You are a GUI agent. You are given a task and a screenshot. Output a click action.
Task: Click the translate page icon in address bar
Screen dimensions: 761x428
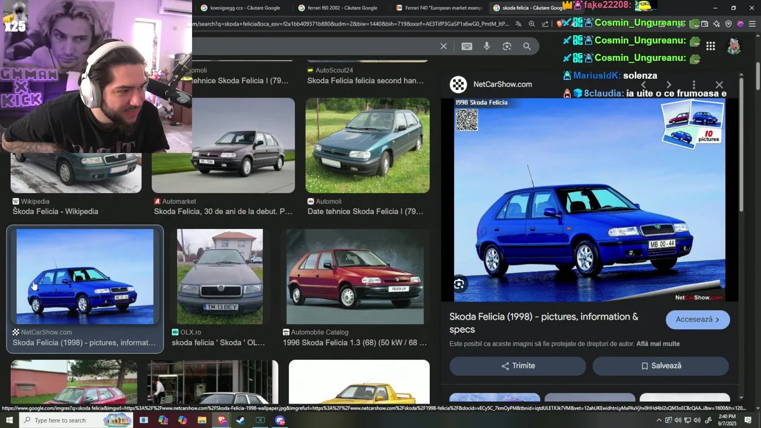[x=518, y=24]
